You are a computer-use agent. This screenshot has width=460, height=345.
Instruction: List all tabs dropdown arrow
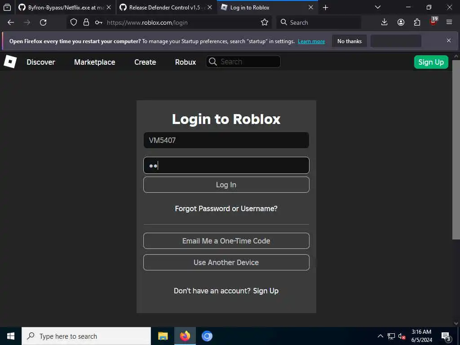point(378,7)
